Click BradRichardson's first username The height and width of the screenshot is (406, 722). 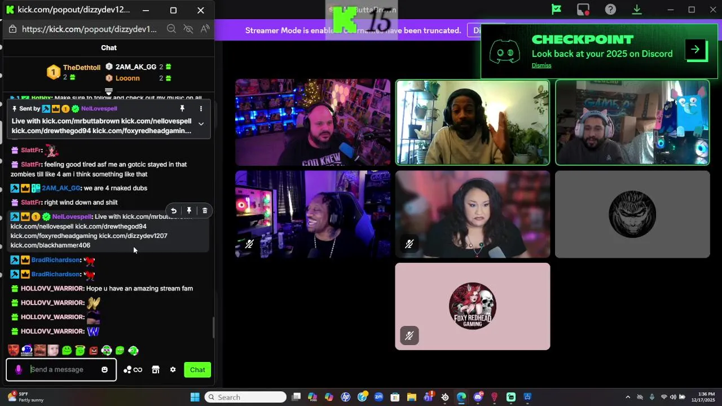[x=55, y=260]
